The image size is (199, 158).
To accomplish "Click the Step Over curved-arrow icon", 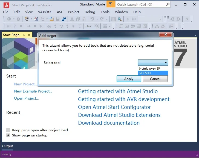I will pyautogui.click(x=61, y=26).
